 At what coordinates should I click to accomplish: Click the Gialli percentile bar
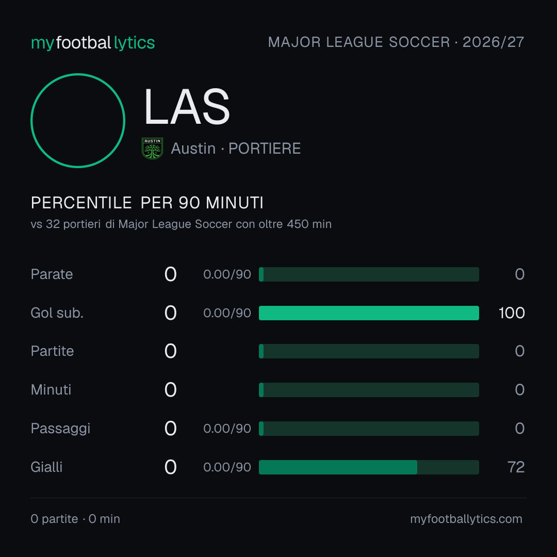369,467
